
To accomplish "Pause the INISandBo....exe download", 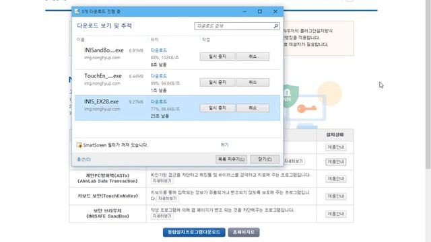I will 218,56.
